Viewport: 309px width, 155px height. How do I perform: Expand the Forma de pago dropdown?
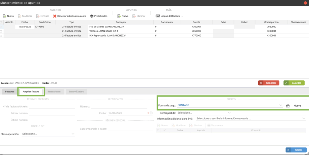280,105
